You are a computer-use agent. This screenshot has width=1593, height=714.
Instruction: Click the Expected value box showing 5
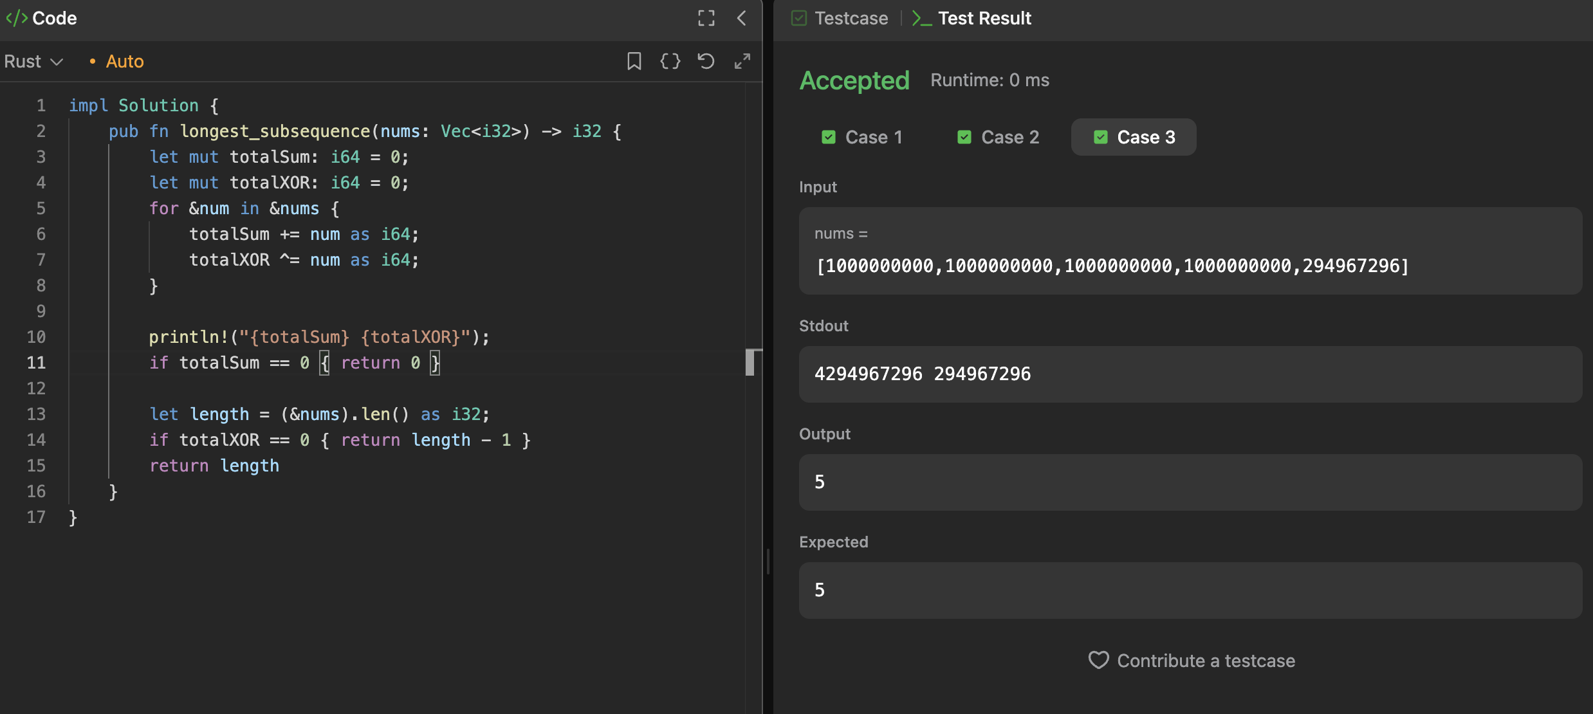coord(1190,590)
